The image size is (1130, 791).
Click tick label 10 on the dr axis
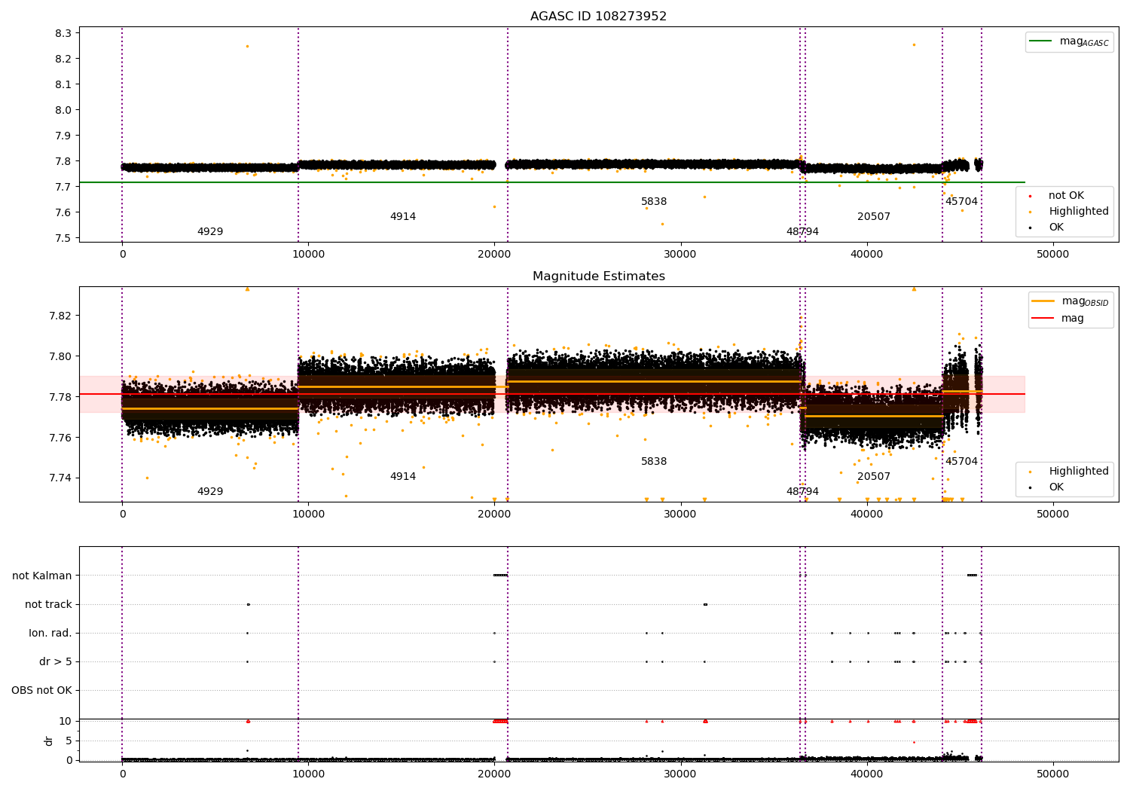(66, 721)
